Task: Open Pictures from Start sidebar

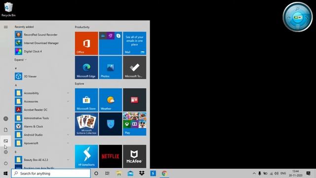Action: [5, 141]
